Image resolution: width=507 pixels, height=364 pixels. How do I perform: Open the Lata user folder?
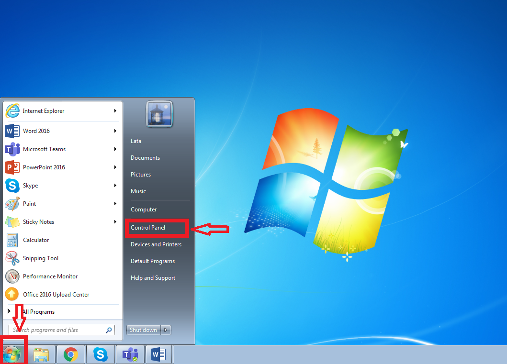click(x=136, y=141)
